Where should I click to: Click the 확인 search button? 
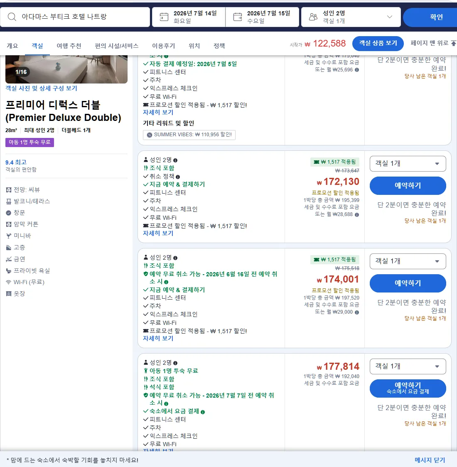[430, 17]
